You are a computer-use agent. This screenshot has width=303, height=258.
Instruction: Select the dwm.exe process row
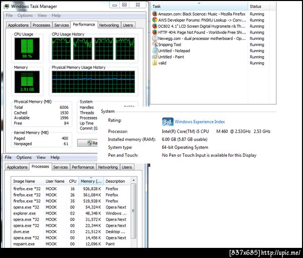(x=71, y=232)
